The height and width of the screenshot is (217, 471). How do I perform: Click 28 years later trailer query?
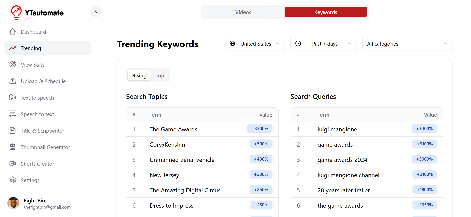[344, 190]
